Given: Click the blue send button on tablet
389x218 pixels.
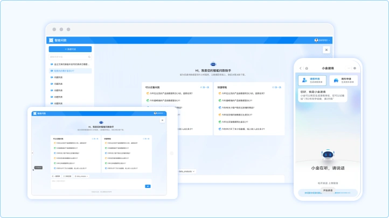Looking at the screenshot, I should (x=148, y=186).
